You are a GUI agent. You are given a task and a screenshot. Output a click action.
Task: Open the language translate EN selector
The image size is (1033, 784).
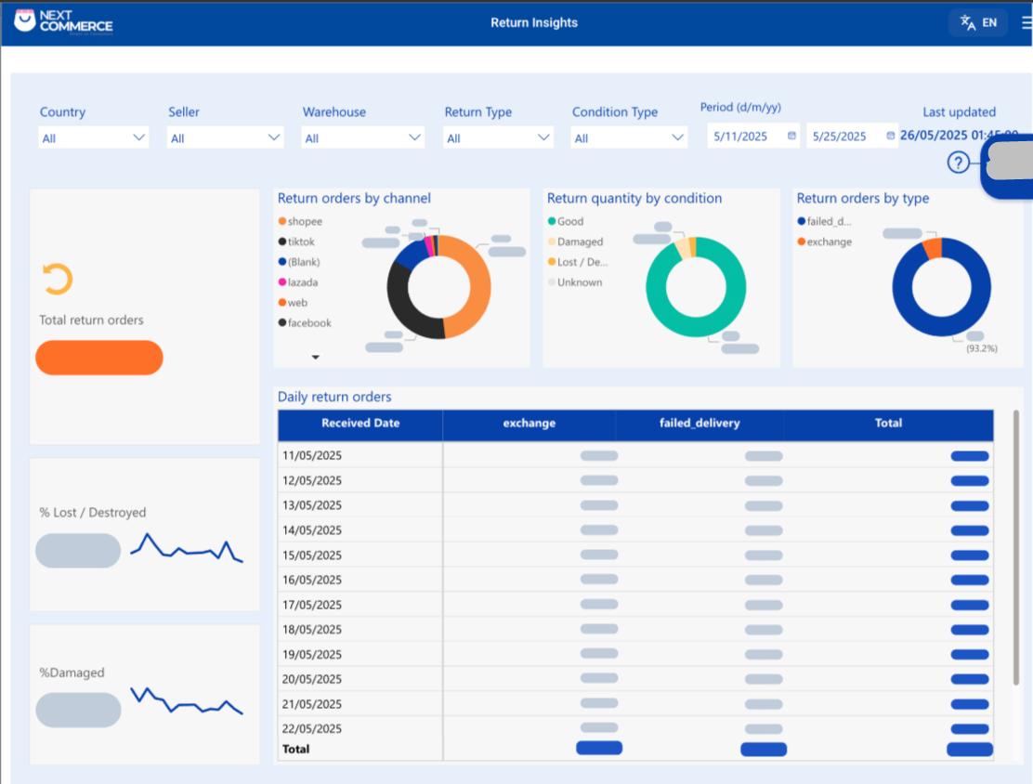978,22
